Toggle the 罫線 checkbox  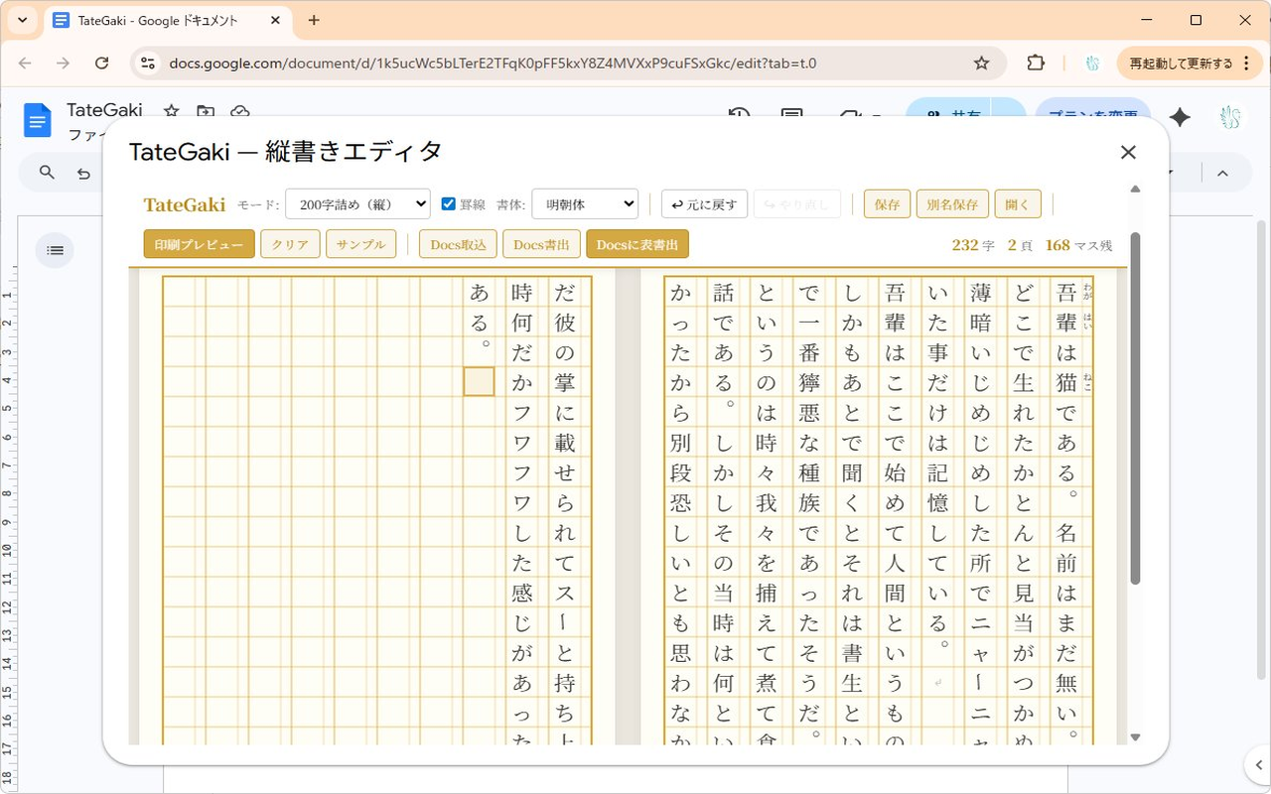pos(448,204)
